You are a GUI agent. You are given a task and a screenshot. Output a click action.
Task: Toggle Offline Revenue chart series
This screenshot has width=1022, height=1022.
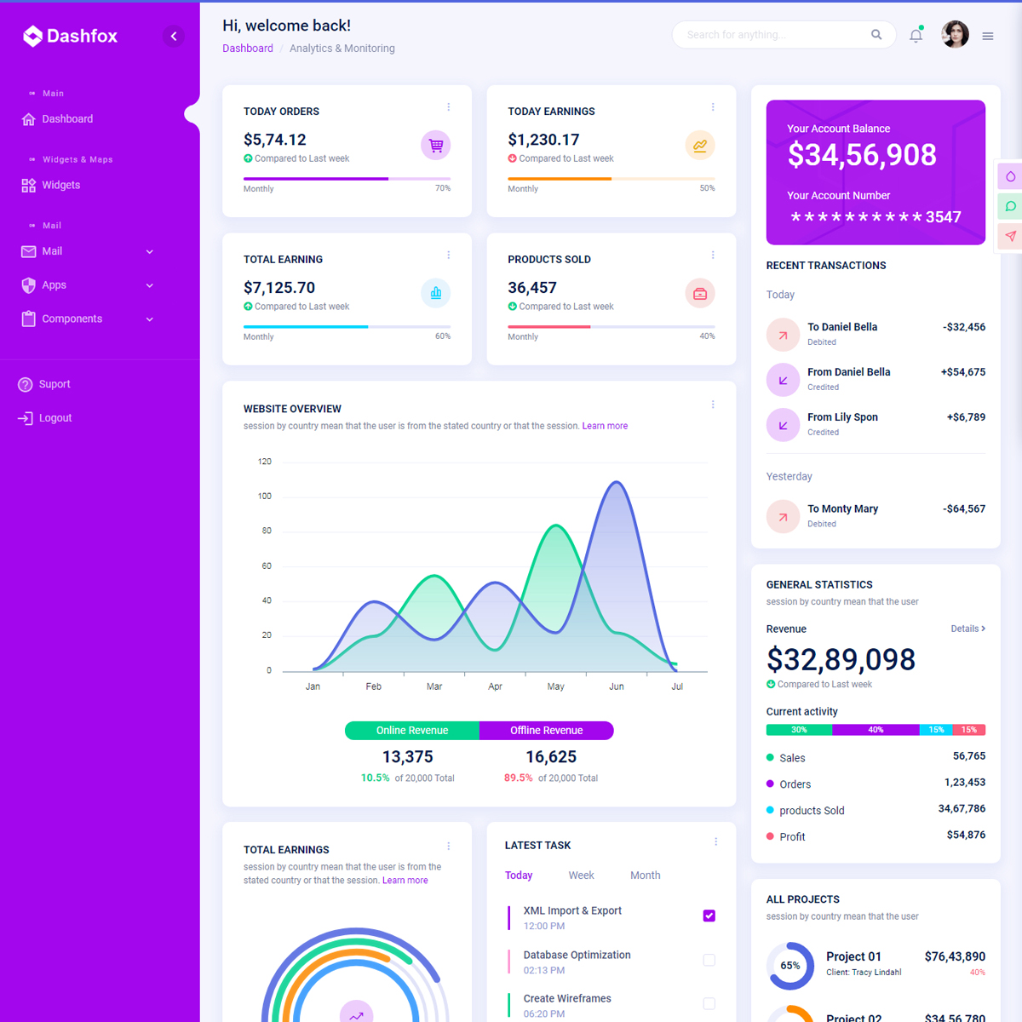pos(547,731)
